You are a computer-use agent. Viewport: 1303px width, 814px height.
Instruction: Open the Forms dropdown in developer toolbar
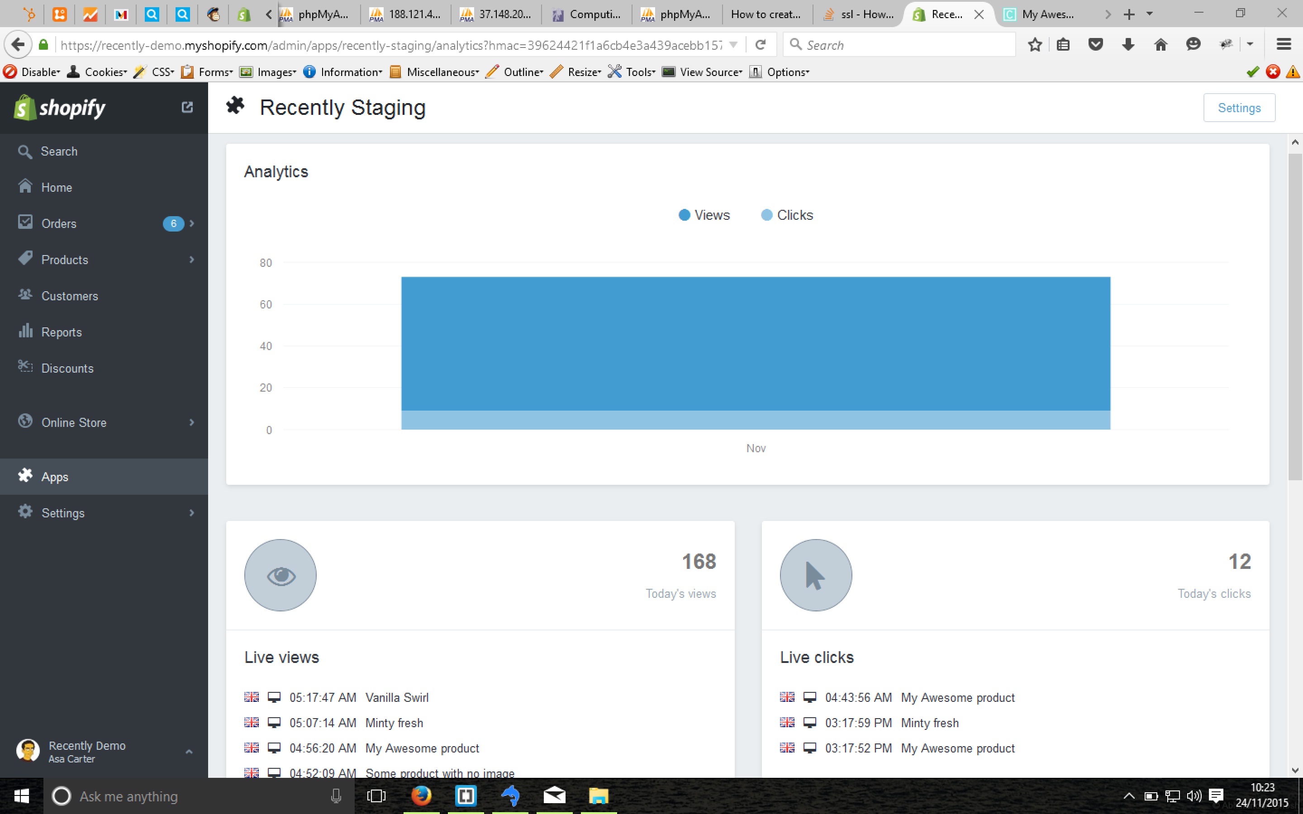click(x=207, y=71)
